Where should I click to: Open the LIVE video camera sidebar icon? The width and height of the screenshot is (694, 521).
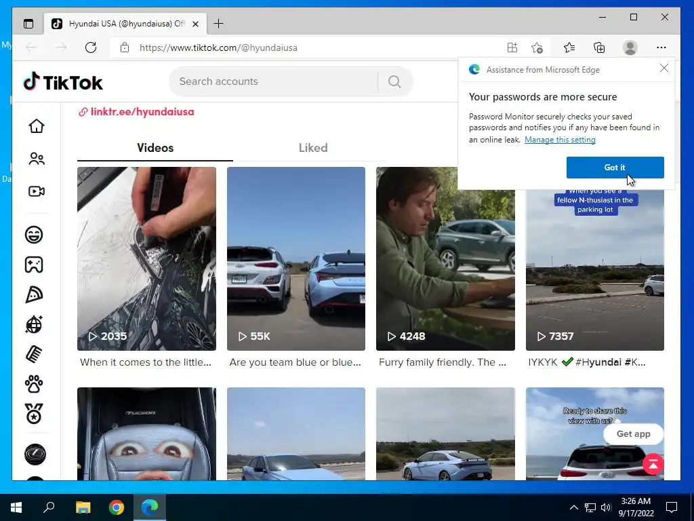[x=37, y=191]
